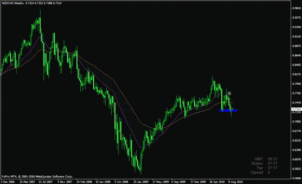The width and height of the screenshot is (302, 184).
Task: Click the 8 Aug 2010 date label
Action: [235, 182]
